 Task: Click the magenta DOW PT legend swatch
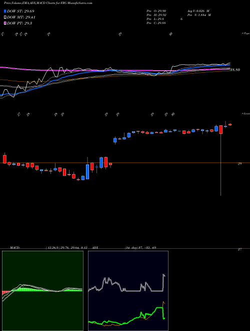tap(5, 23)
